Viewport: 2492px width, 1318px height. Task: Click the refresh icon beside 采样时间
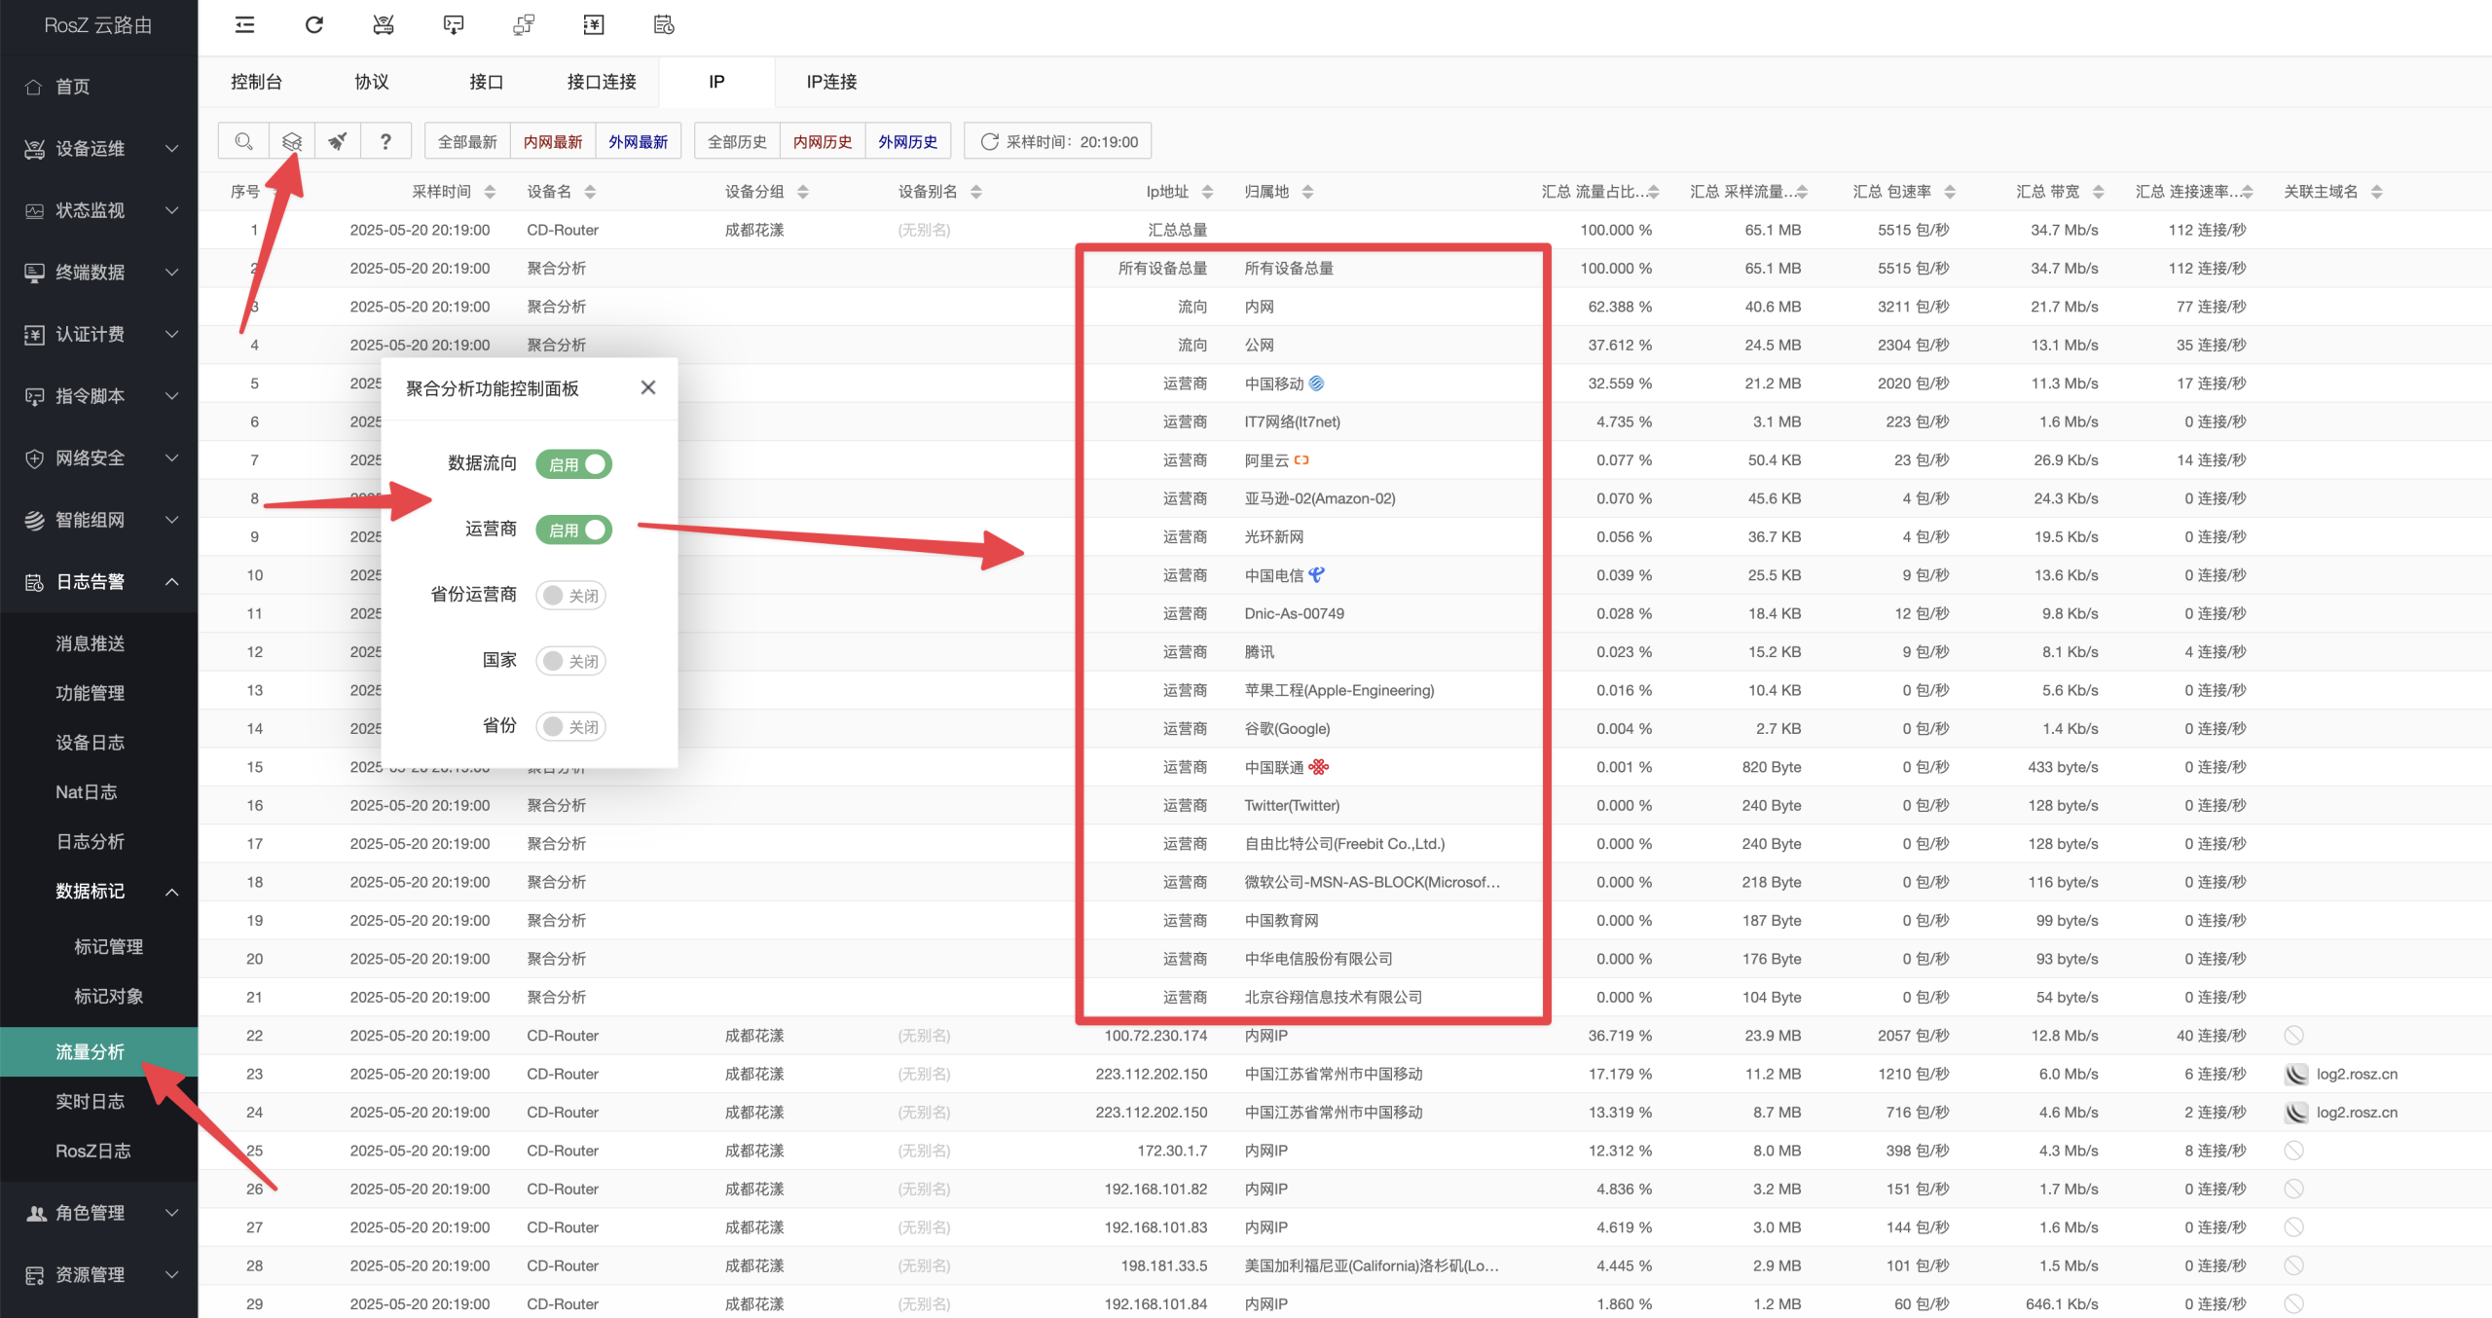[989, 142]
